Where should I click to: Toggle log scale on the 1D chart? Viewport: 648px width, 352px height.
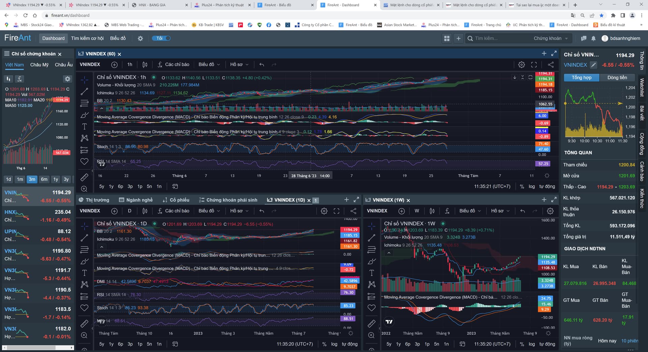tap(334, 344)
